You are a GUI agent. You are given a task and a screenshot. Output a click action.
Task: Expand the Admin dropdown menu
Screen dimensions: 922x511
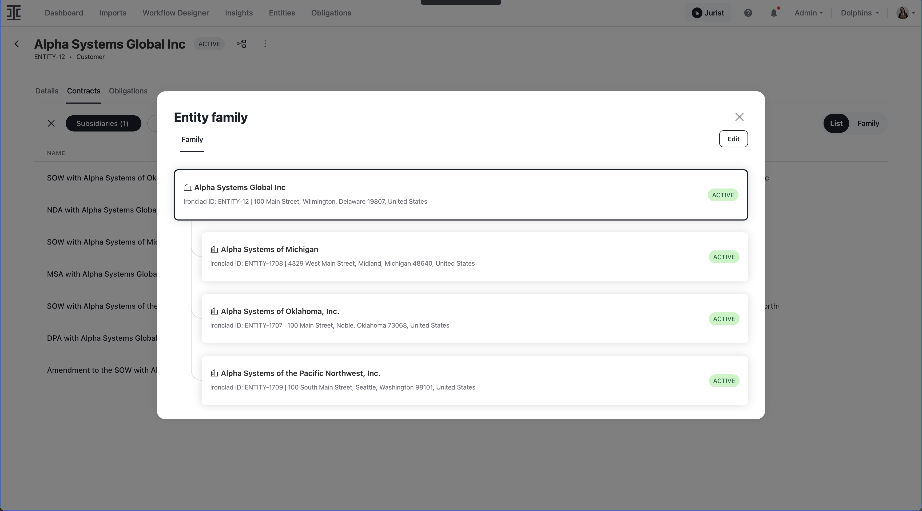point(809,13)
